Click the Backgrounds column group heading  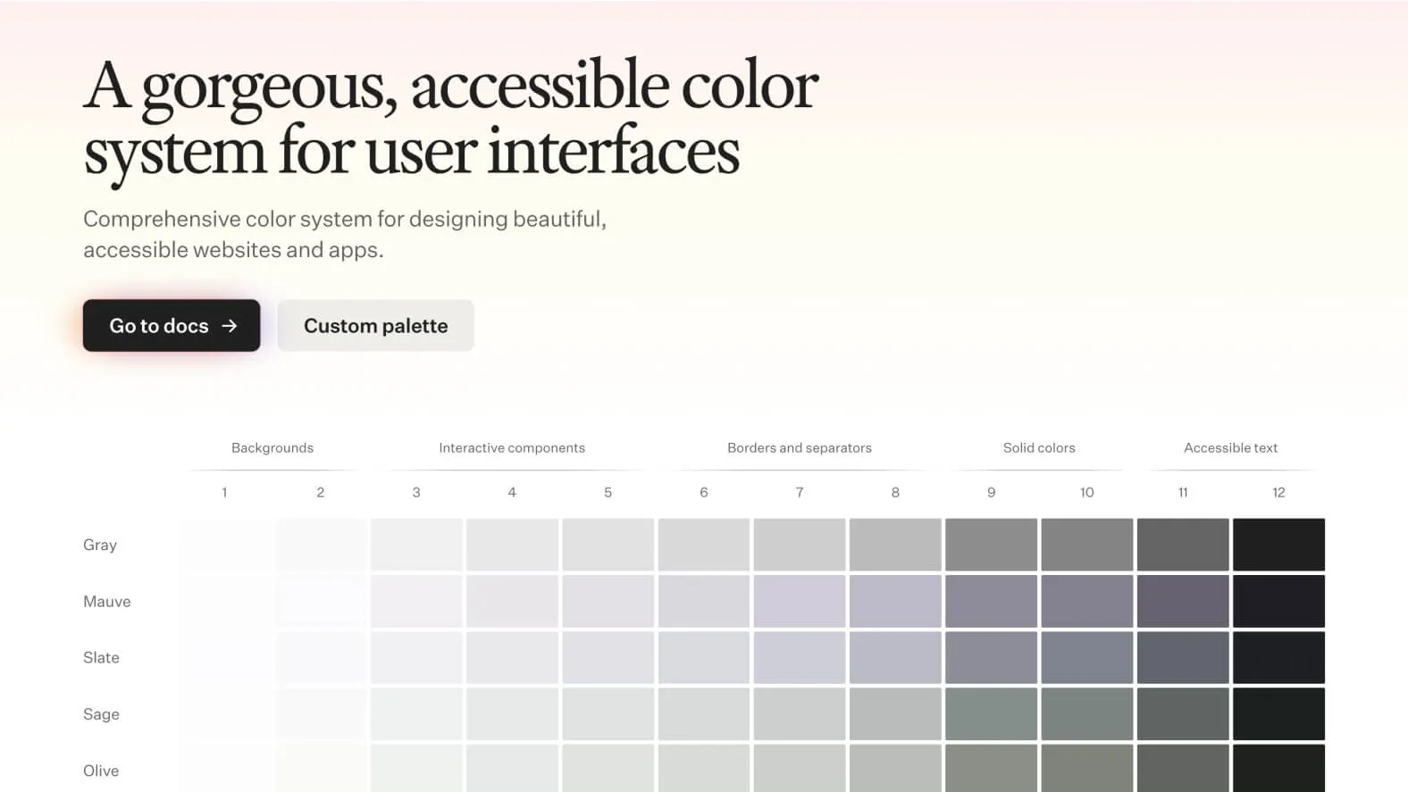[x=272, y=447]
